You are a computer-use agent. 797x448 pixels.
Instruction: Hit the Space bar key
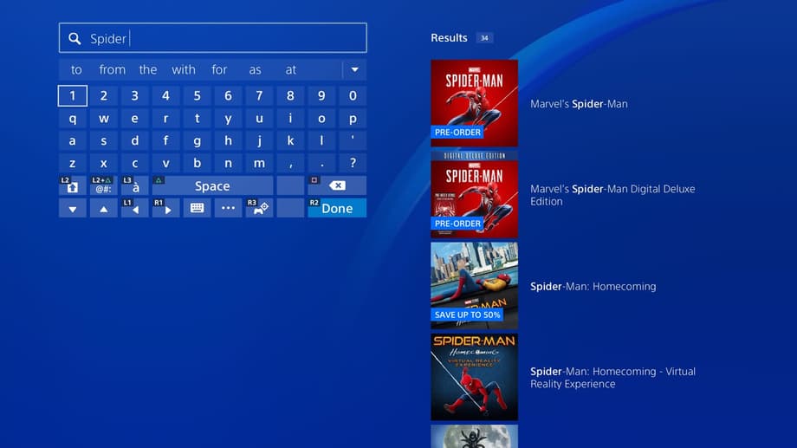[x=212, y=185]
